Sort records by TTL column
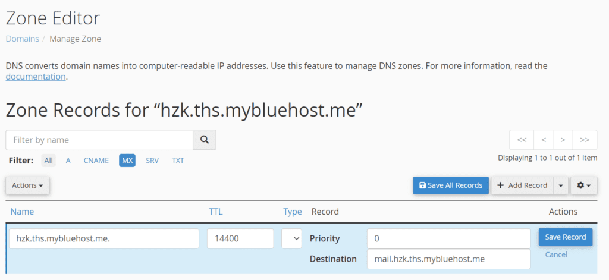609x280 pixels. 215,212
